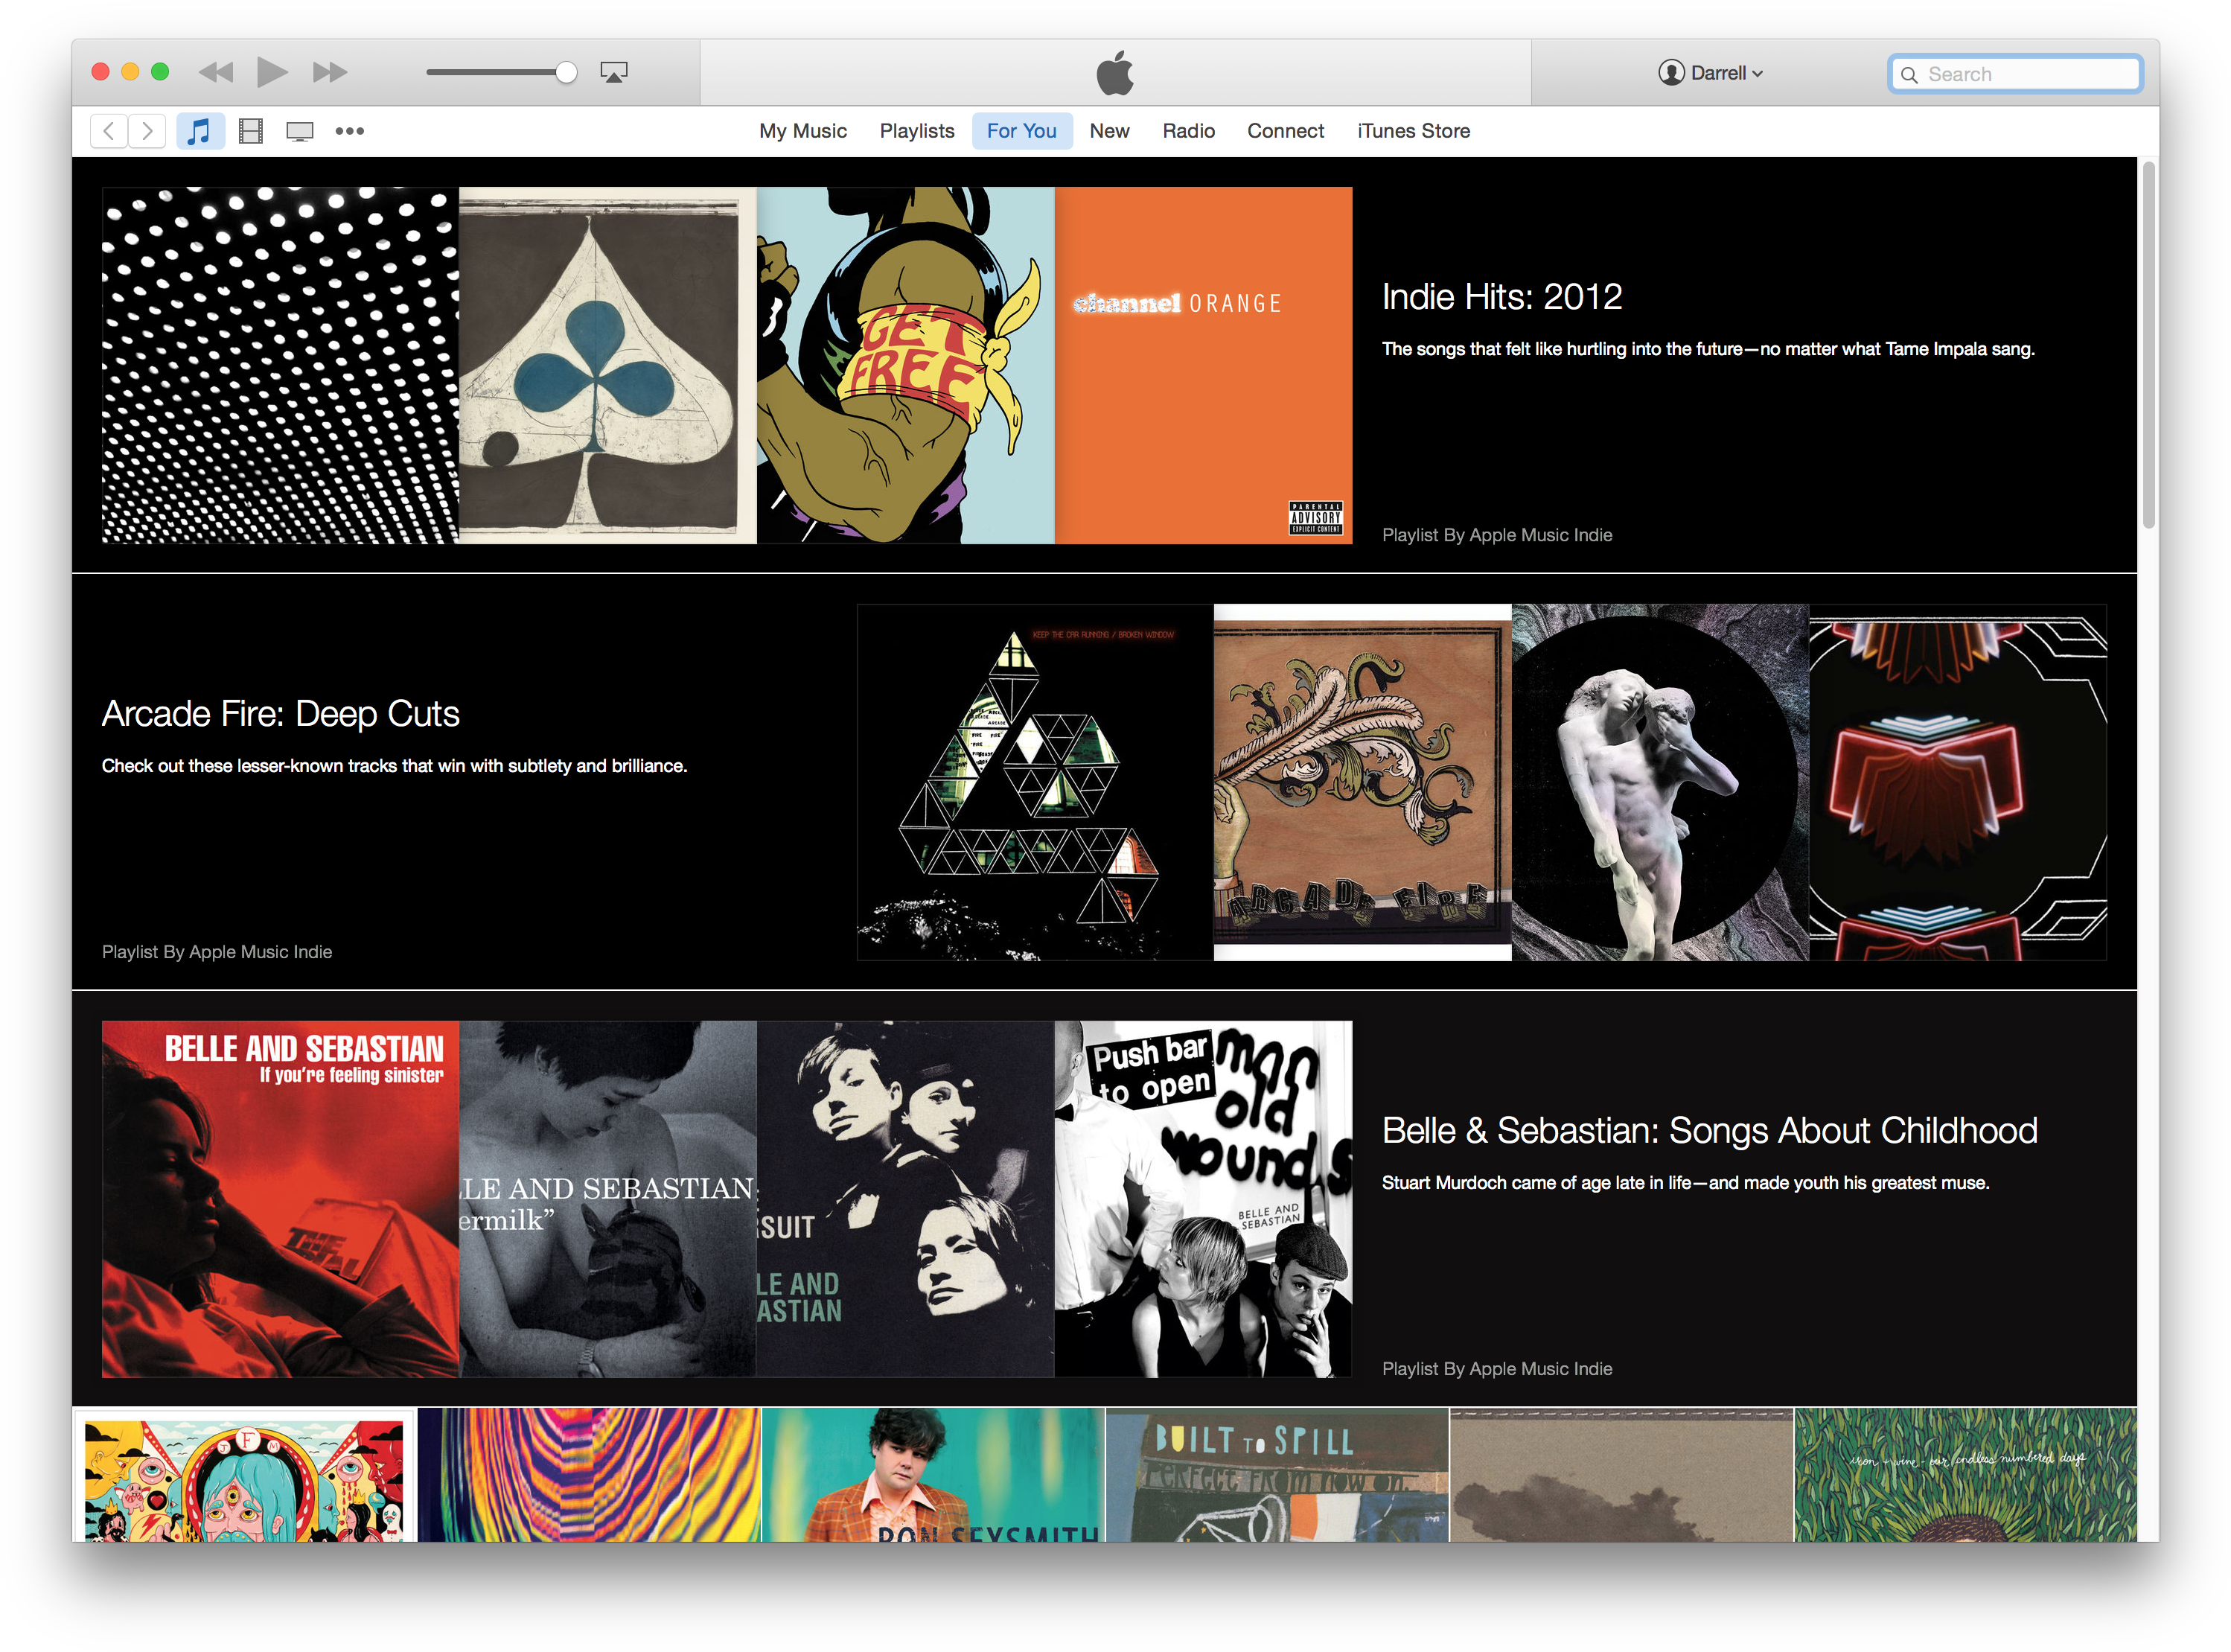Viewport: 2231px width, 1652px height.
Task: Click the magnifier icon in the search box
Action: click(x=1908, y=75)
